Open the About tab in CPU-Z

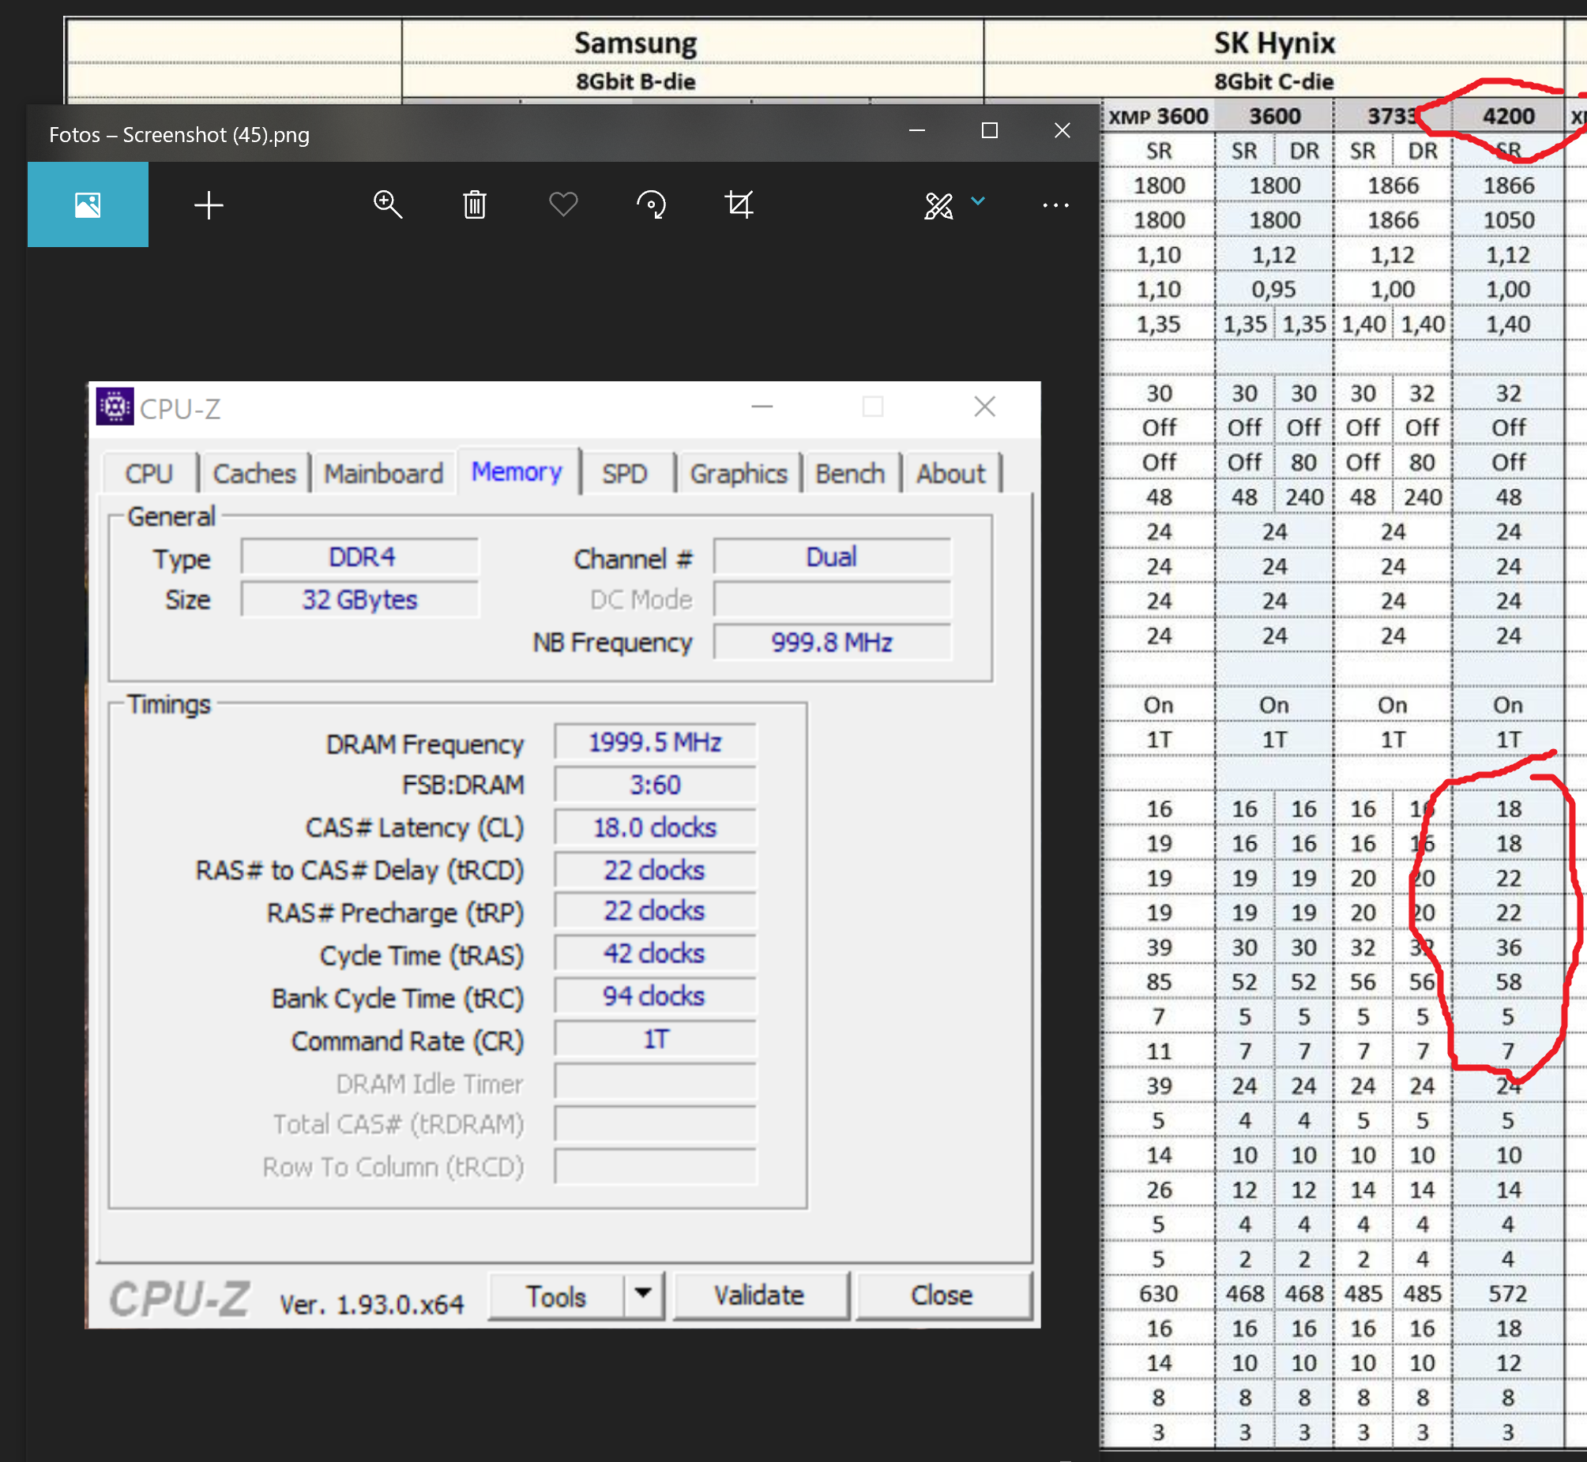(950, 474)
